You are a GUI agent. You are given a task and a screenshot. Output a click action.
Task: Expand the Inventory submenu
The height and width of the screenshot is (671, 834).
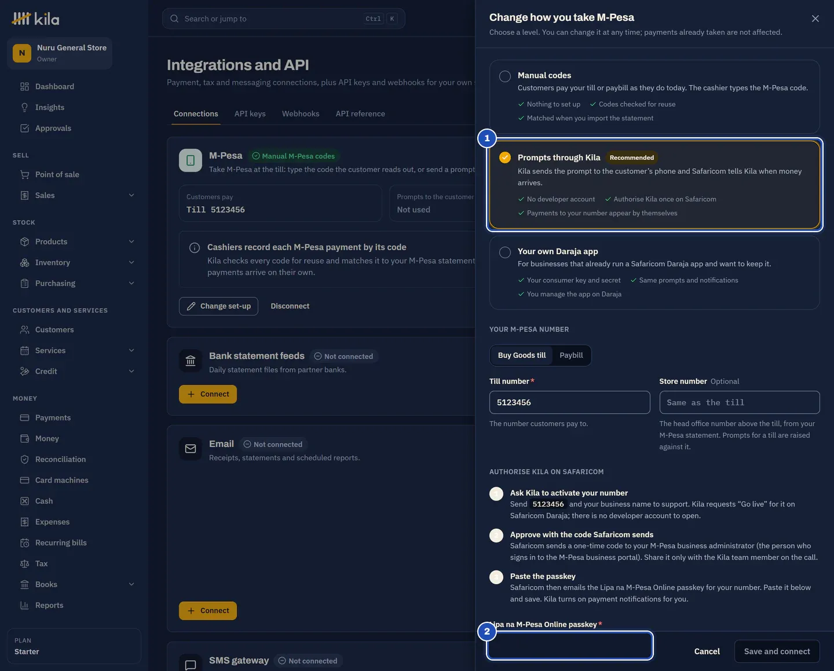click(x=131, y=262)
